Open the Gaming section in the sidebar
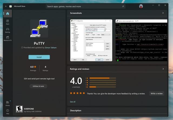Screen dimensions: 173x120 [x=8, y=30]
